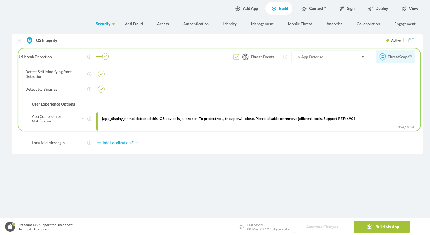Open the ThreatScope button

coord(395,57)
